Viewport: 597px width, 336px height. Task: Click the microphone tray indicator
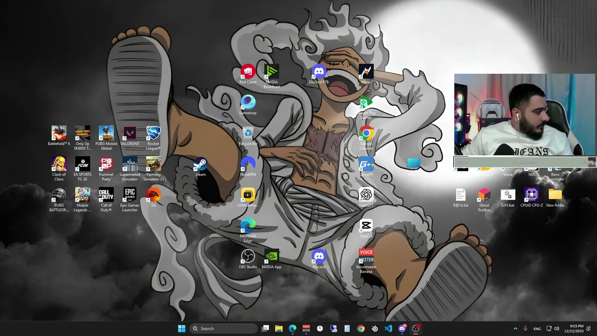click(526, 329)
